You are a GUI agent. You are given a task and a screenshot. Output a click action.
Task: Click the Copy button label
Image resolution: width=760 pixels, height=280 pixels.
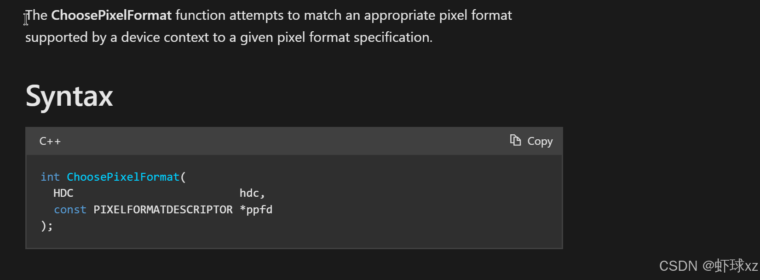(540, 141)
